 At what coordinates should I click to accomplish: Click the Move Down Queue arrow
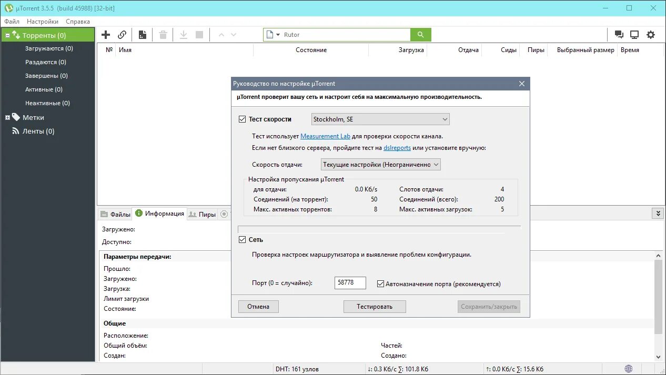click(x=234, y=35)
